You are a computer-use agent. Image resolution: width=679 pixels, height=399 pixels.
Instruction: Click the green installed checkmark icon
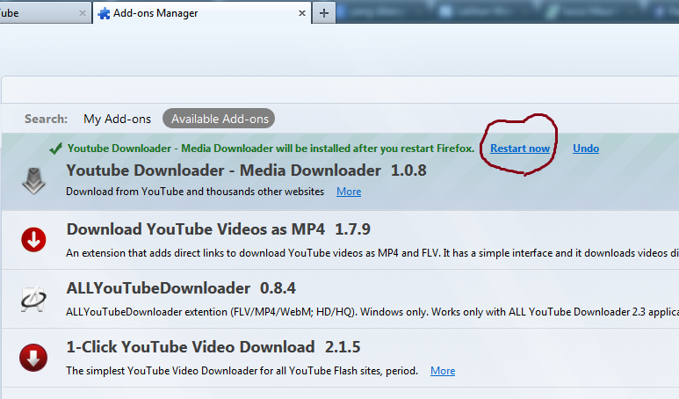(x=55, y=149)
